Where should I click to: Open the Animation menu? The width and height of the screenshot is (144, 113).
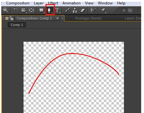point(72,3)
